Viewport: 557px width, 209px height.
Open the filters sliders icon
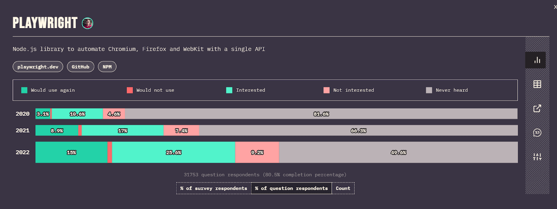coord(537,157)
